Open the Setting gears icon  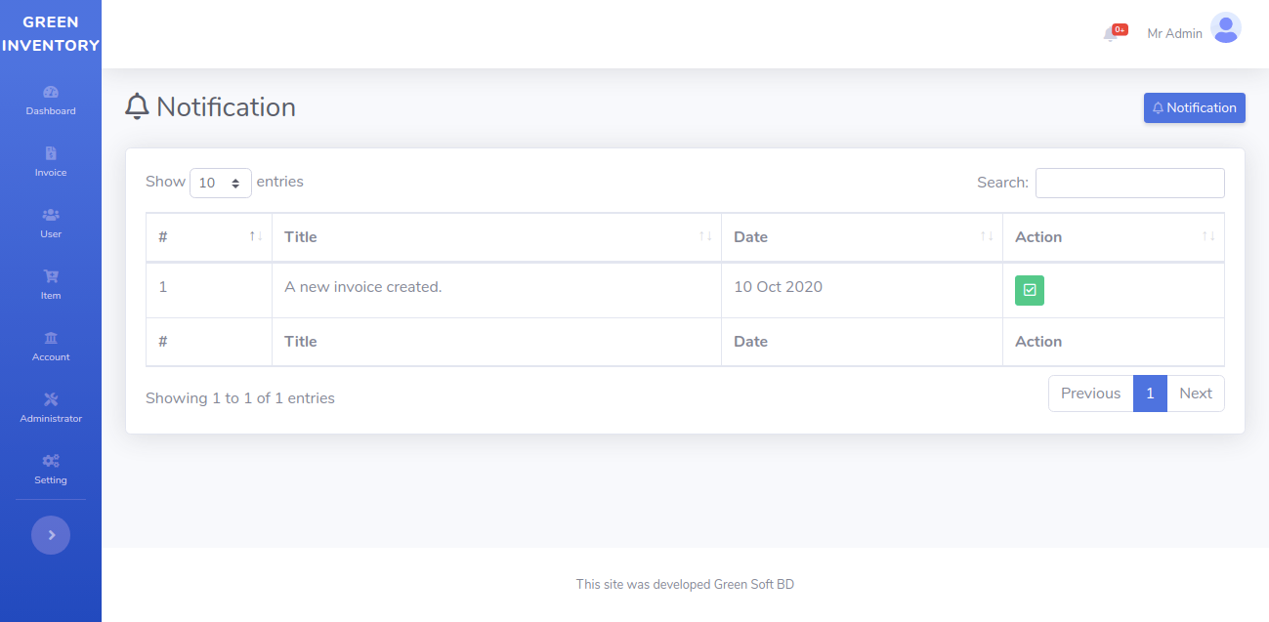(x=51, y=461)
